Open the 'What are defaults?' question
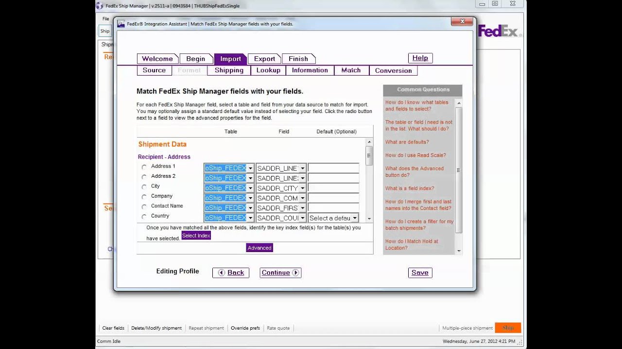 point(407,142)
